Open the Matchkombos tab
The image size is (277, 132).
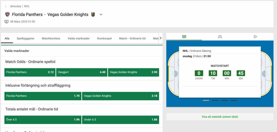pos(51,38)
